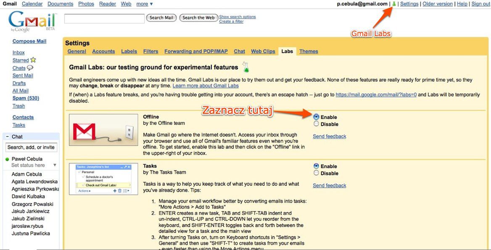This screenshot has width=491, height=250.
Task: Click the mail.google.com labs=0 escape hatch link
Action: [376, 95]
